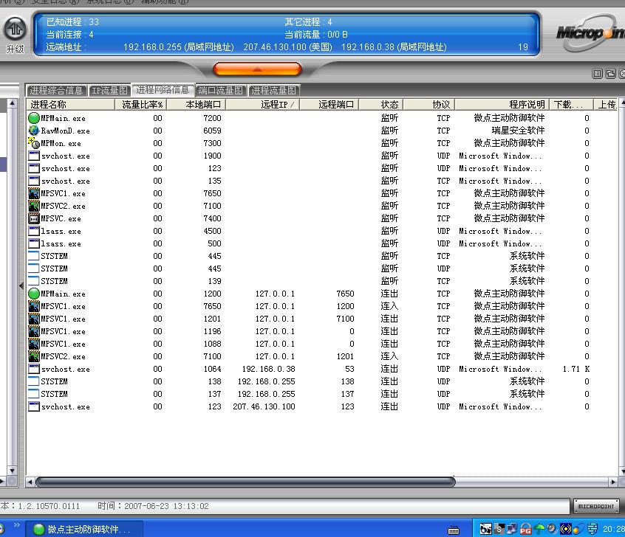Click the red PG padlock tray icon
Viewport: 625px width, 537px height.
[526, 529]
